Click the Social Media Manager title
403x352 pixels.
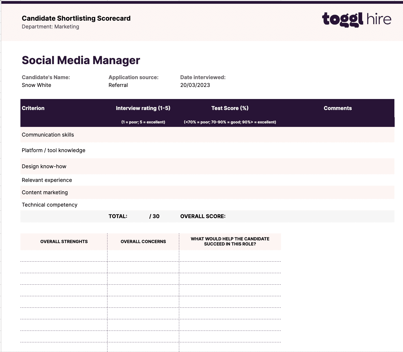(x=81, y=60)
